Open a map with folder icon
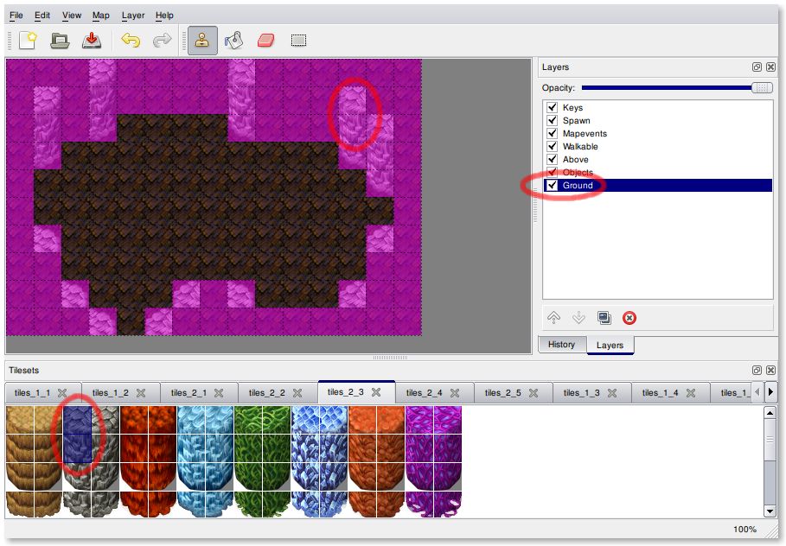This screenshot has width=786, height=546. coord(60,41)
